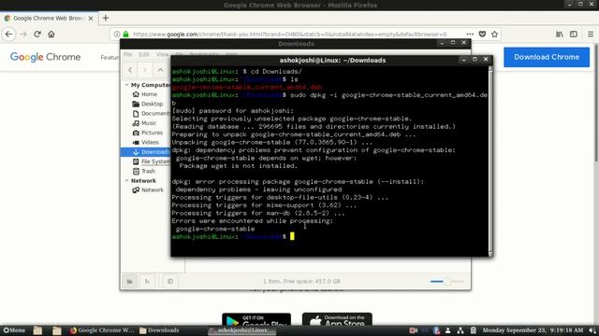Image resolution: width=599 pixels, height=336 pixels.
Task: Close the Google Chrome Web Browser tab
Action: 91,19
